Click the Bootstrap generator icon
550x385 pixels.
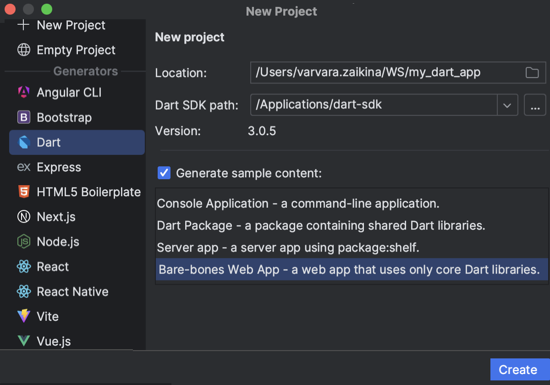23,117
